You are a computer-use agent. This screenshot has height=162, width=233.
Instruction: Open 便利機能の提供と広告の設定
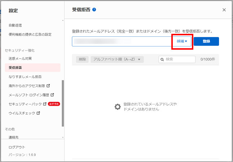30,35
